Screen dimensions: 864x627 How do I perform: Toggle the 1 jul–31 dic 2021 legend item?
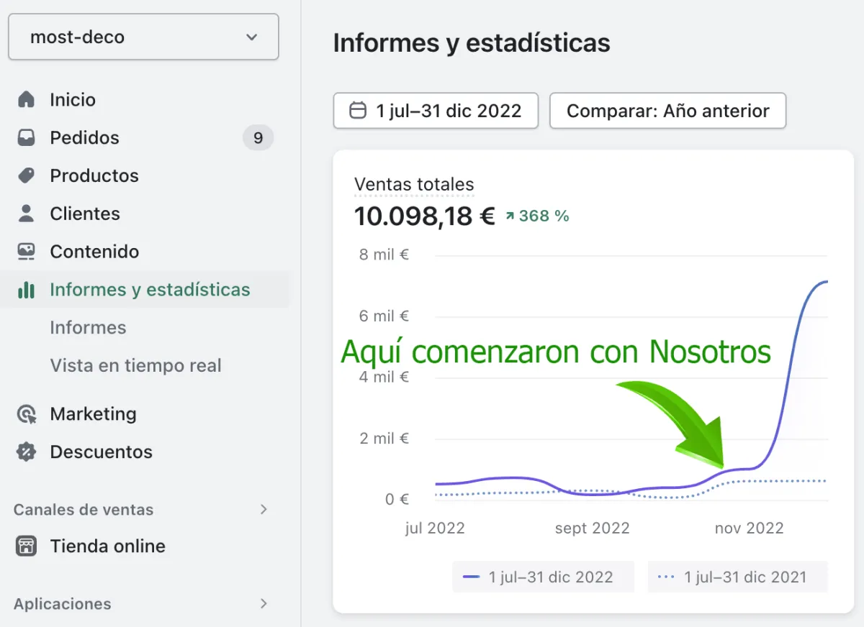[x=738, y=577]
